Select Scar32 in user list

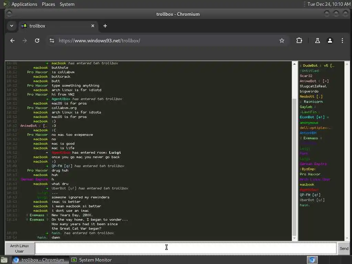point(306,76)
